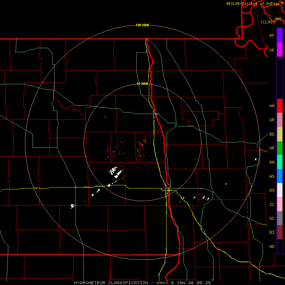Click the RF legend label
The width and height of the screenshot is (285, 285).
coord(272,35)
